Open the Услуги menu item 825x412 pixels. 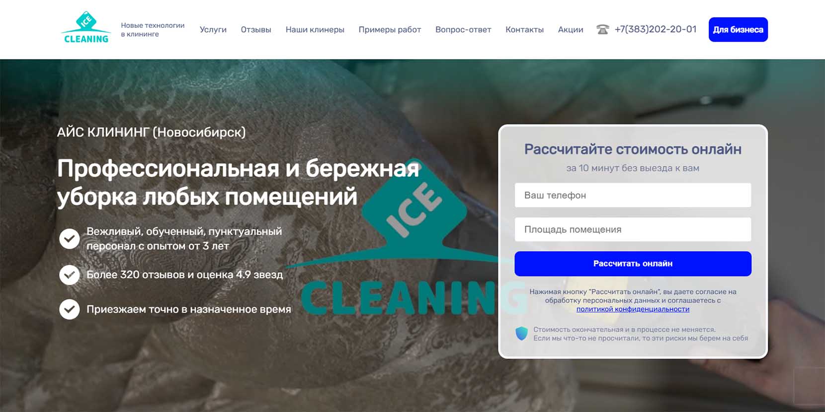(x=213, y=30)
